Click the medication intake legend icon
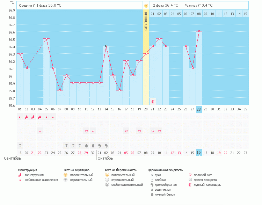The image size is (262, 205). [x=190, y=180]
